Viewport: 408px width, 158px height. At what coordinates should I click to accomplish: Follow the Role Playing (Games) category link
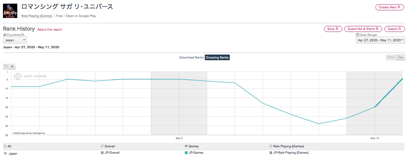point(37,16)
